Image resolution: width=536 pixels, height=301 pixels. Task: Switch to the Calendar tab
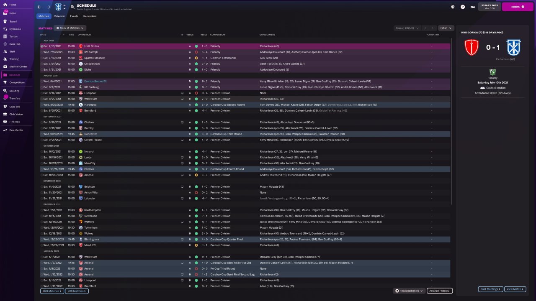pyautogui.click(x=59, y=16)
